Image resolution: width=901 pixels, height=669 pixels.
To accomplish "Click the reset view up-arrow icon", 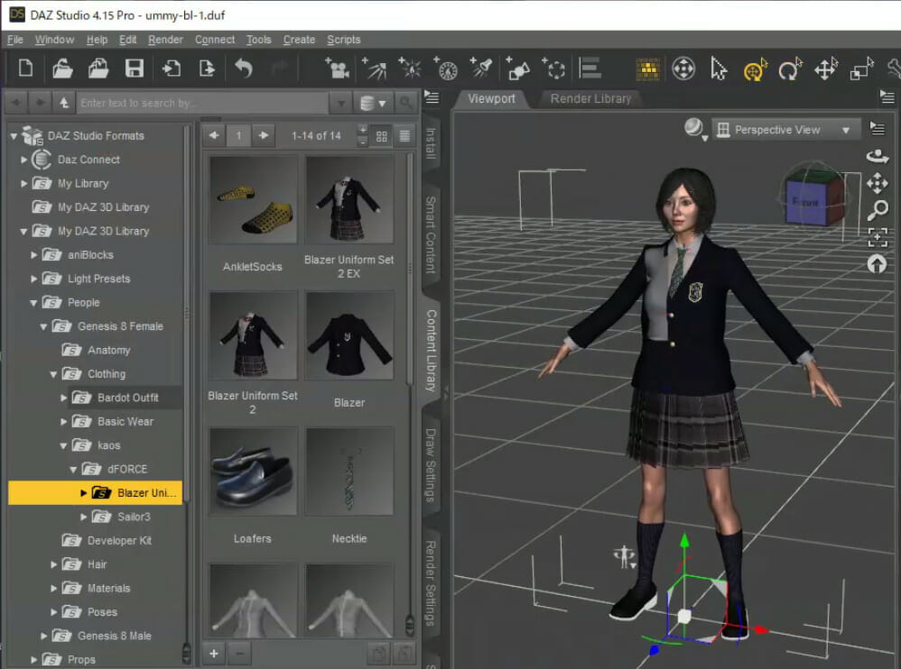I will tap(877, 263).
